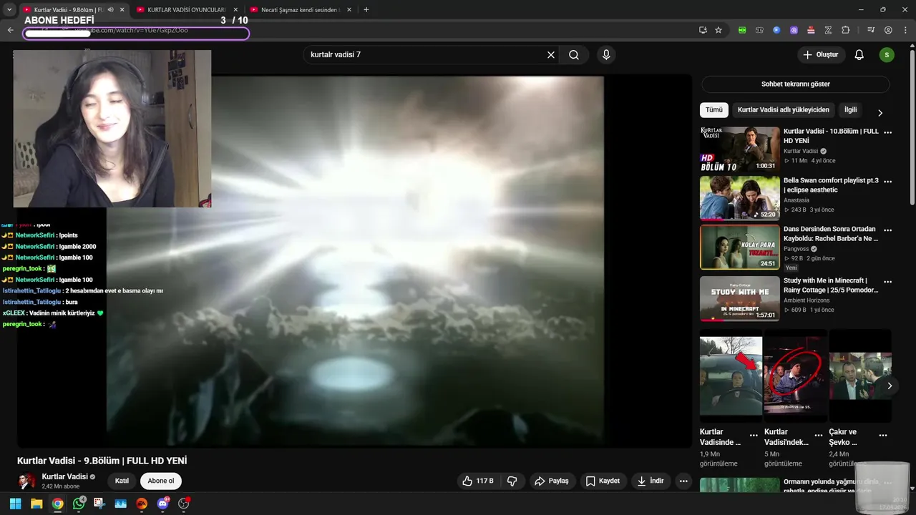The height and width of the screenshot is (515, 916).
Task: Click the Katıl join button
Action: pos(122,481)
